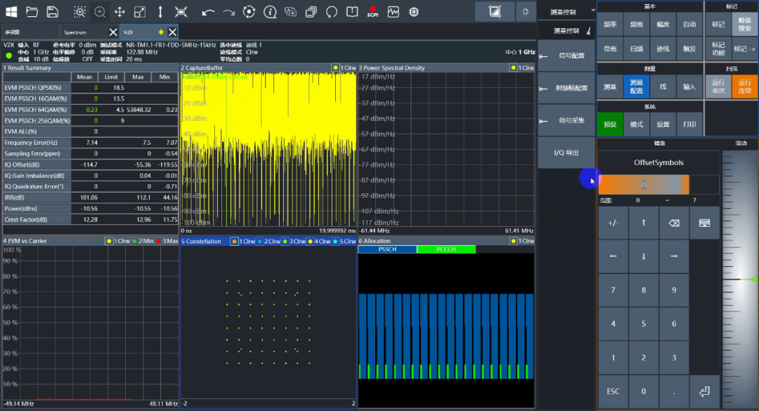Click the keypad enter return icon
The width and height of the screenshot is (759, 411).
tap(704, 391)
